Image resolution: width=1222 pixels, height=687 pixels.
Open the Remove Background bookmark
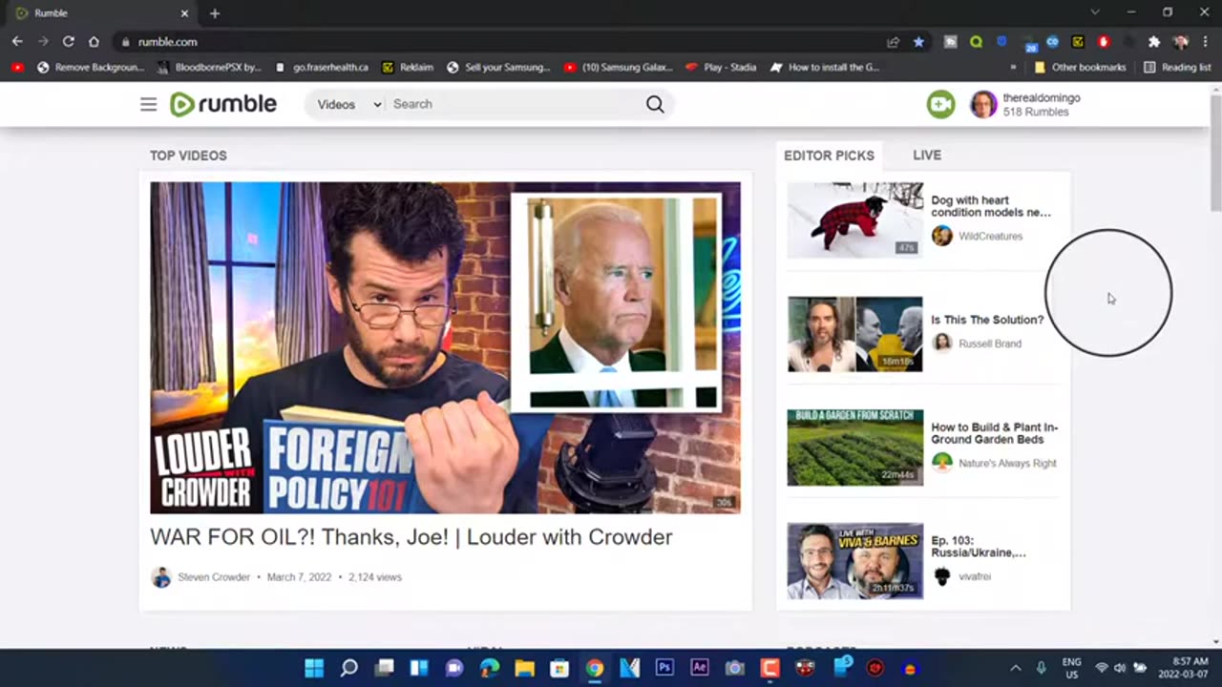point(91,68)
